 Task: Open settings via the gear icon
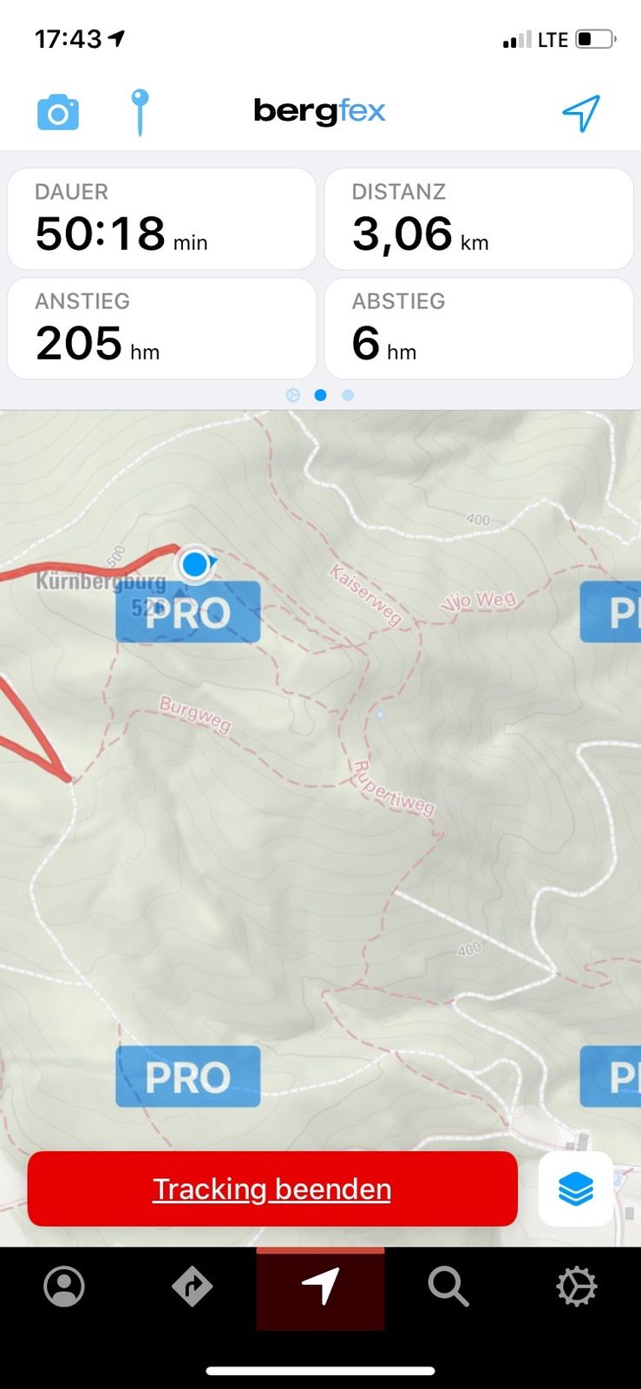(577, 1287)
